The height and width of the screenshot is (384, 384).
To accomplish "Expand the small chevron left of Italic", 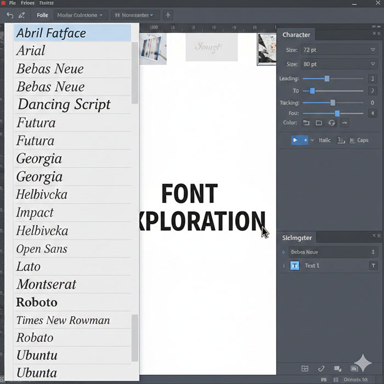I will click(312, 140).
